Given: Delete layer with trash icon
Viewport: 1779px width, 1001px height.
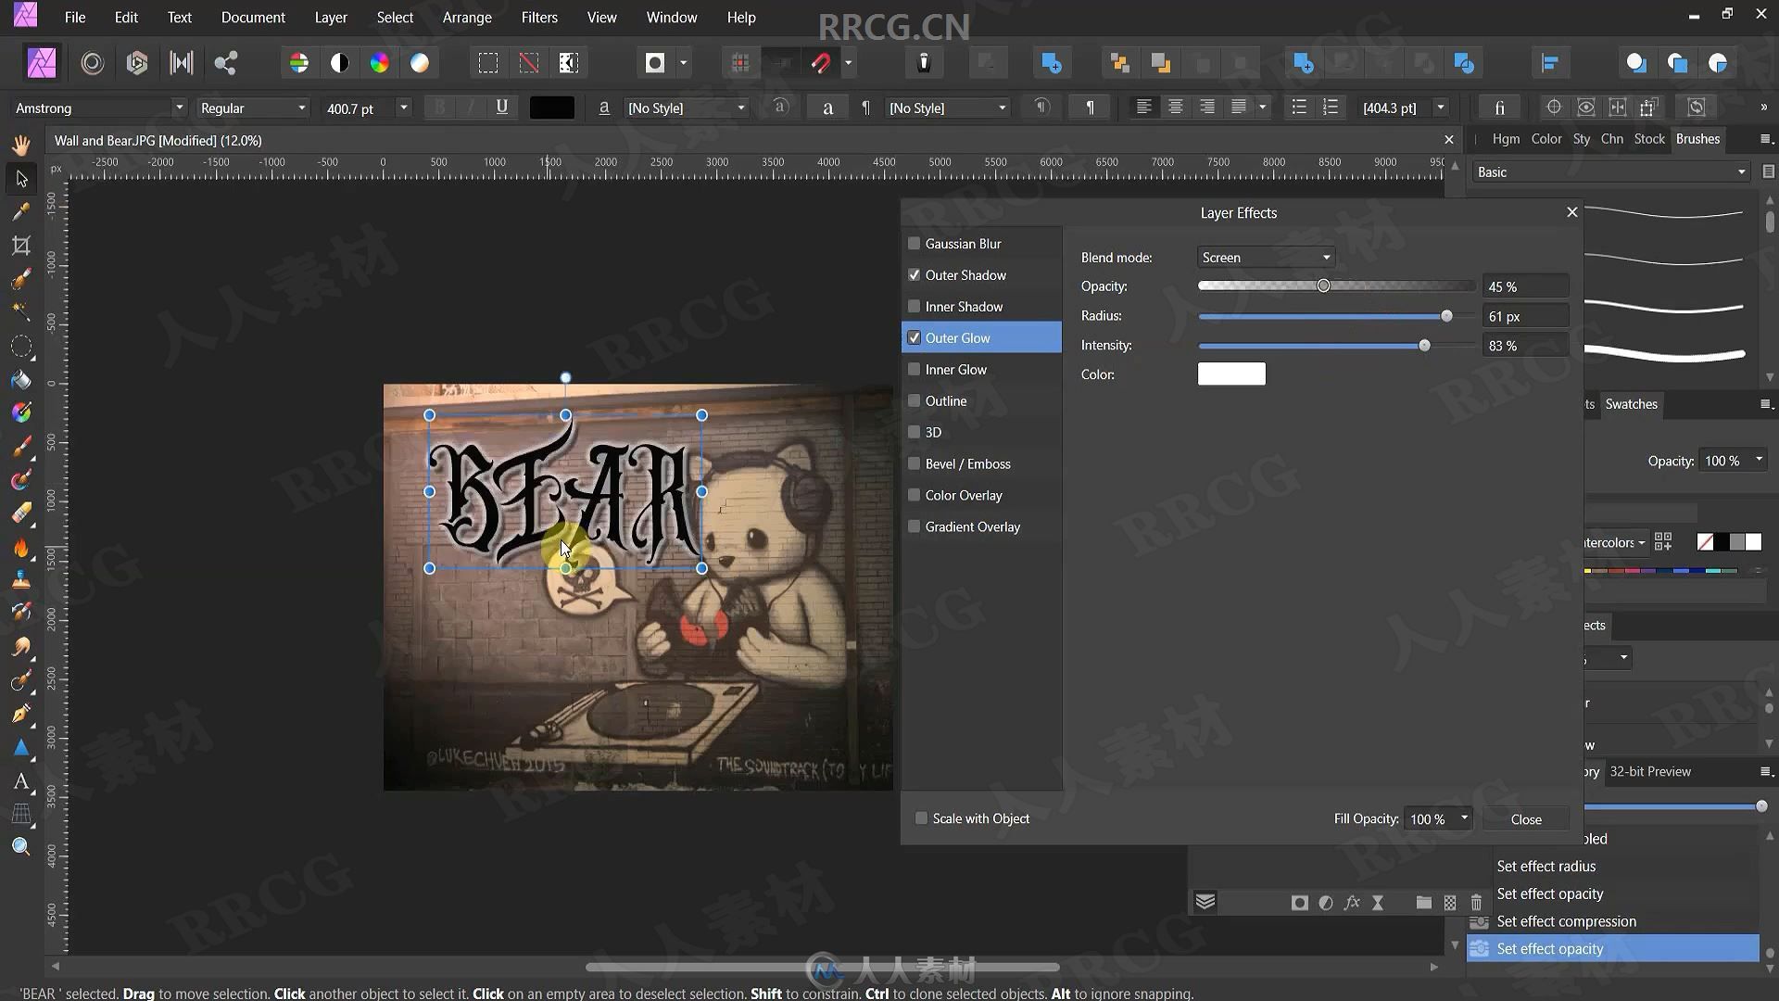Looking at the screenshot, I should point(1476,903).
